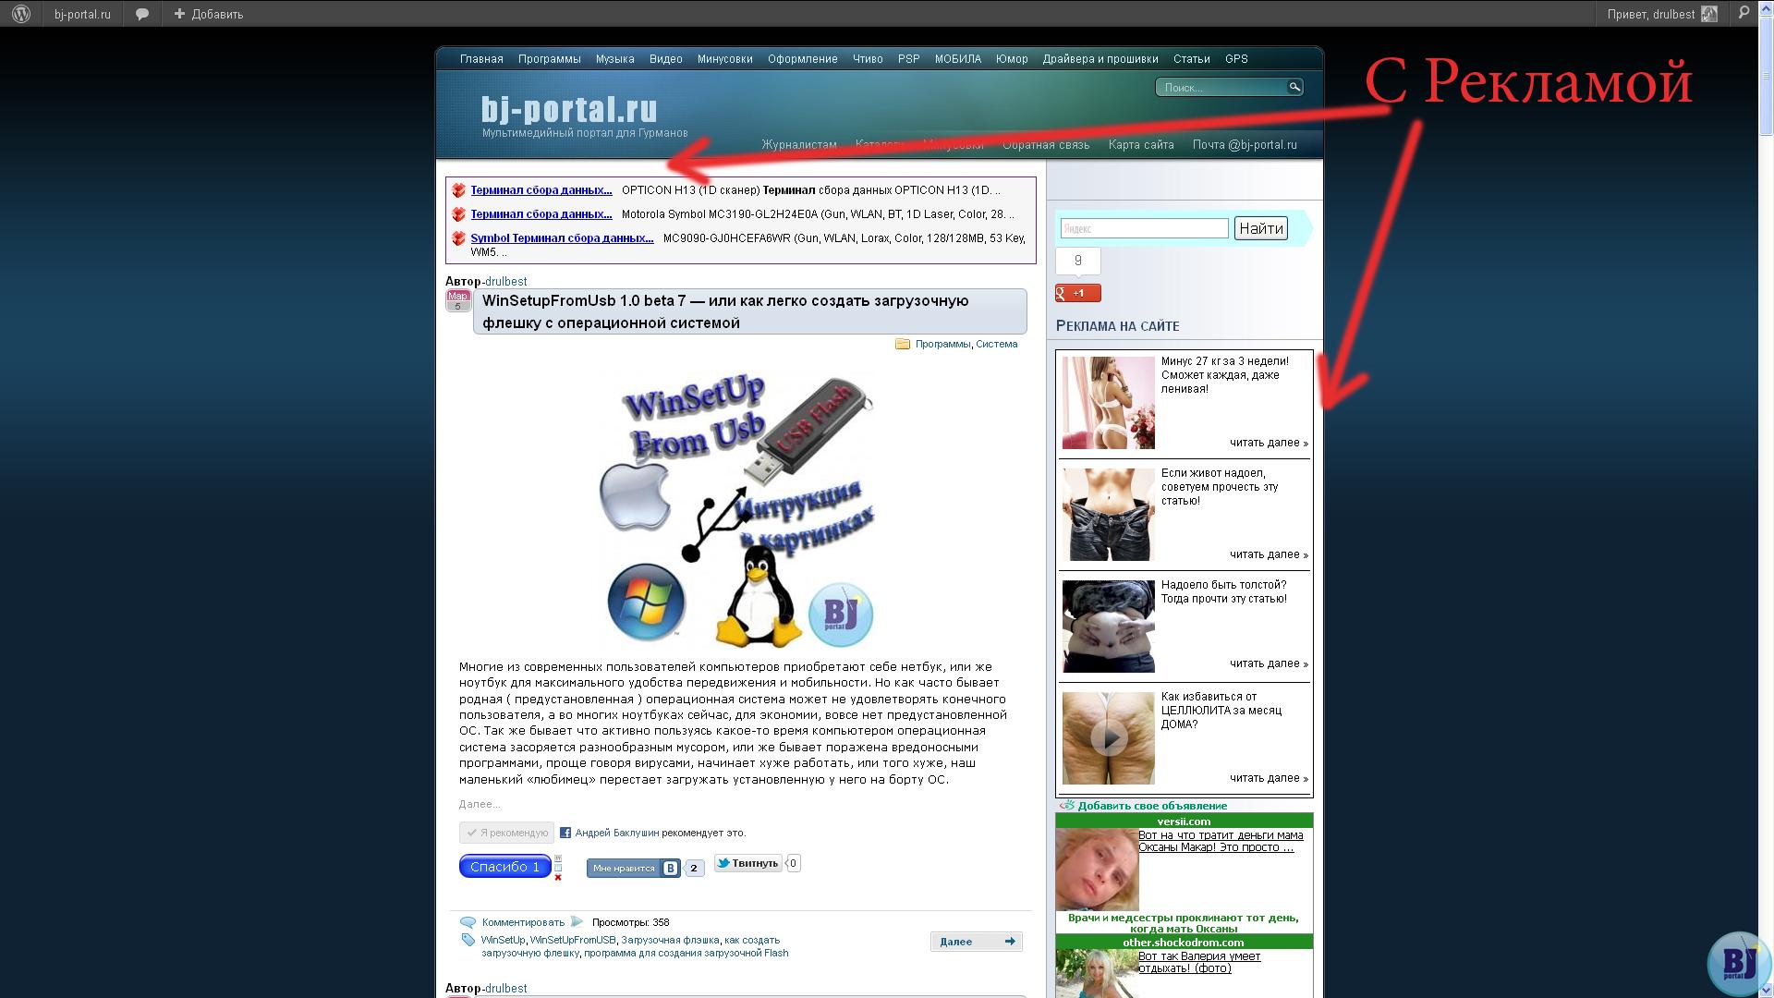Open the Обратная связь page
The image size is (1774, 998).
[x=1046, y=145]
